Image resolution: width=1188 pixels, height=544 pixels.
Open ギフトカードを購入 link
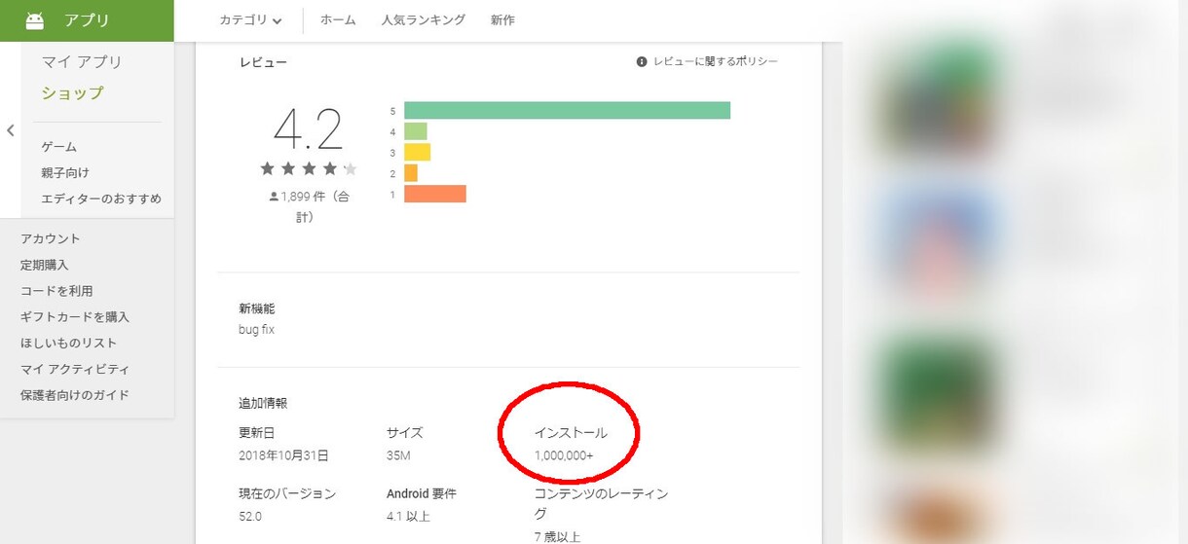75,317
